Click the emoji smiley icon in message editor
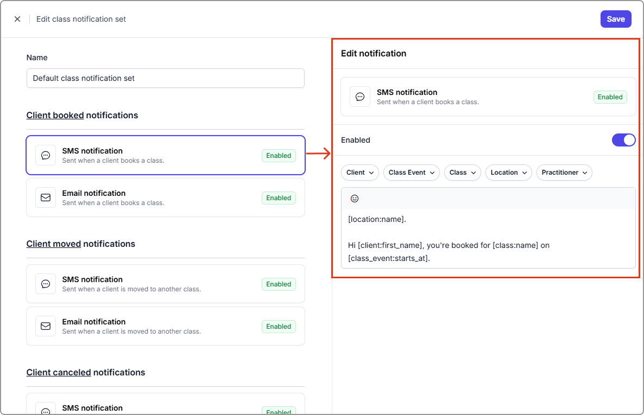The height and width of the screenshot is (415, 644). (355, 199)
